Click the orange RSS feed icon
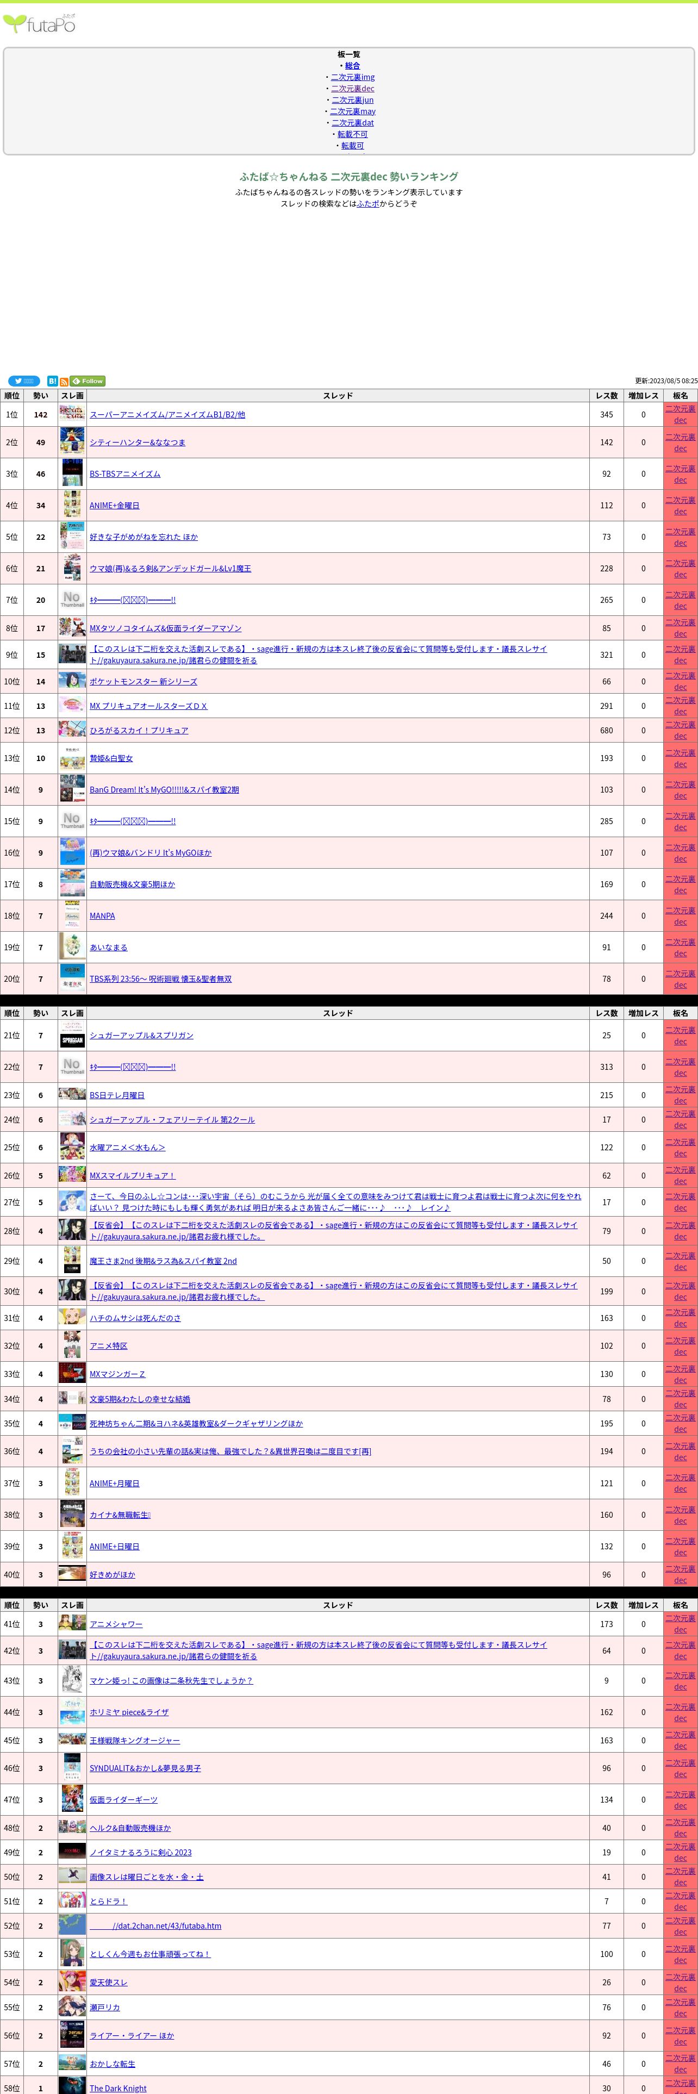Screen dimensions: 698x2094 click(64, 382)
